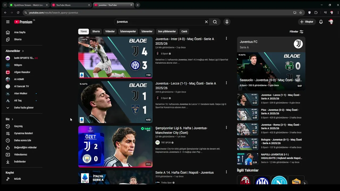
Task: Select the Shorts filter chip
Action: click(x=96, y=31)
